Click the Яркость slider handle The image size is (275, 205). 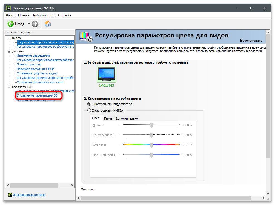[x=151, y=125]
